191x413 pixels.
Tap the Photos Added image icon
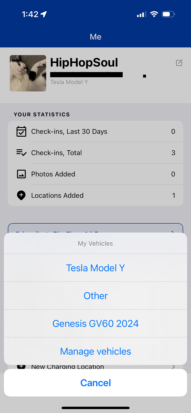tap(21, 174)
